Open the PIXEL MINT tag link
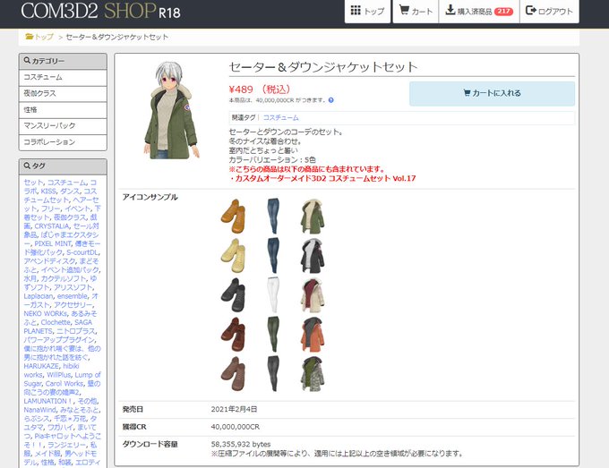The width and height of the screenshot is (609, 468). [53, 243]
